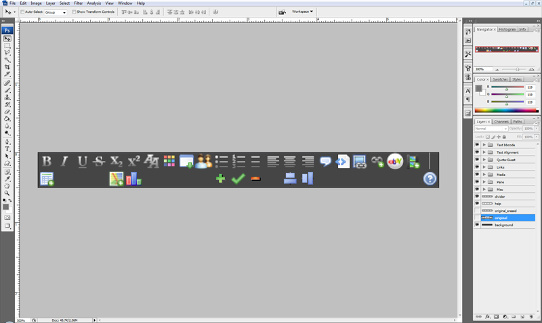Open the layer blend mode Normal dropdown

(491, 129)
